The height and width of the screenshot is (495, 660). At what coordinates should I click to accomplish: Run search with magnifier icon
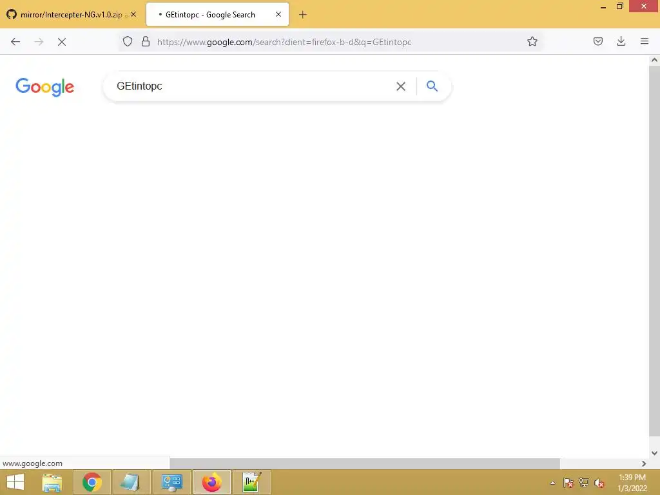click(x=432, y=86)
